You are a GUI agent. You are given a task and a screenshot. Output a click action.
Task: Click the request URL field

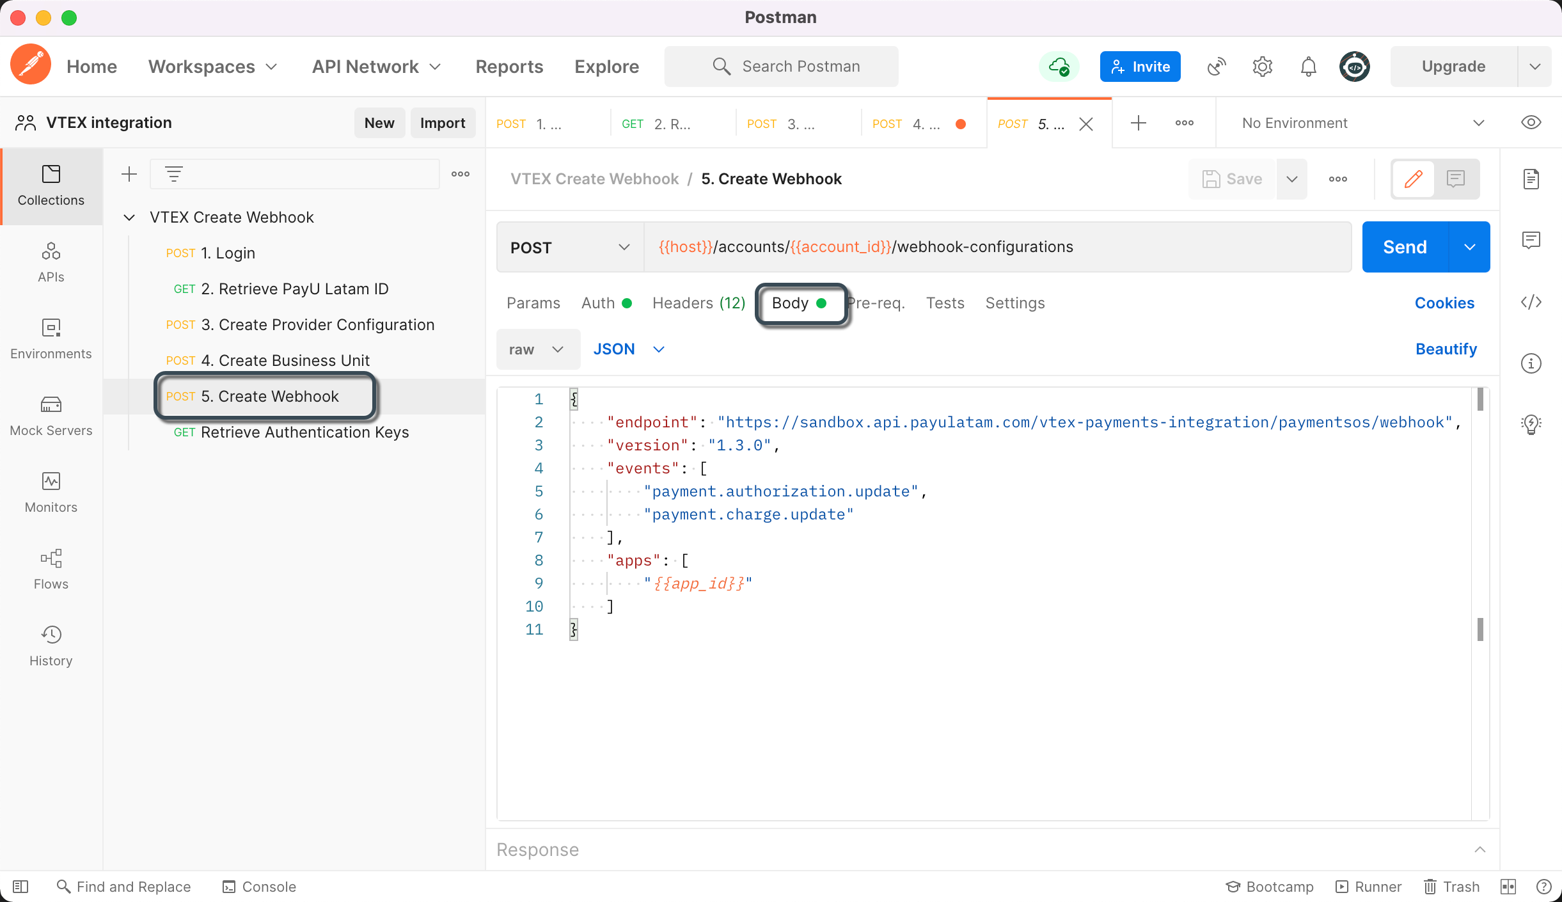click(x=997, y=247)
